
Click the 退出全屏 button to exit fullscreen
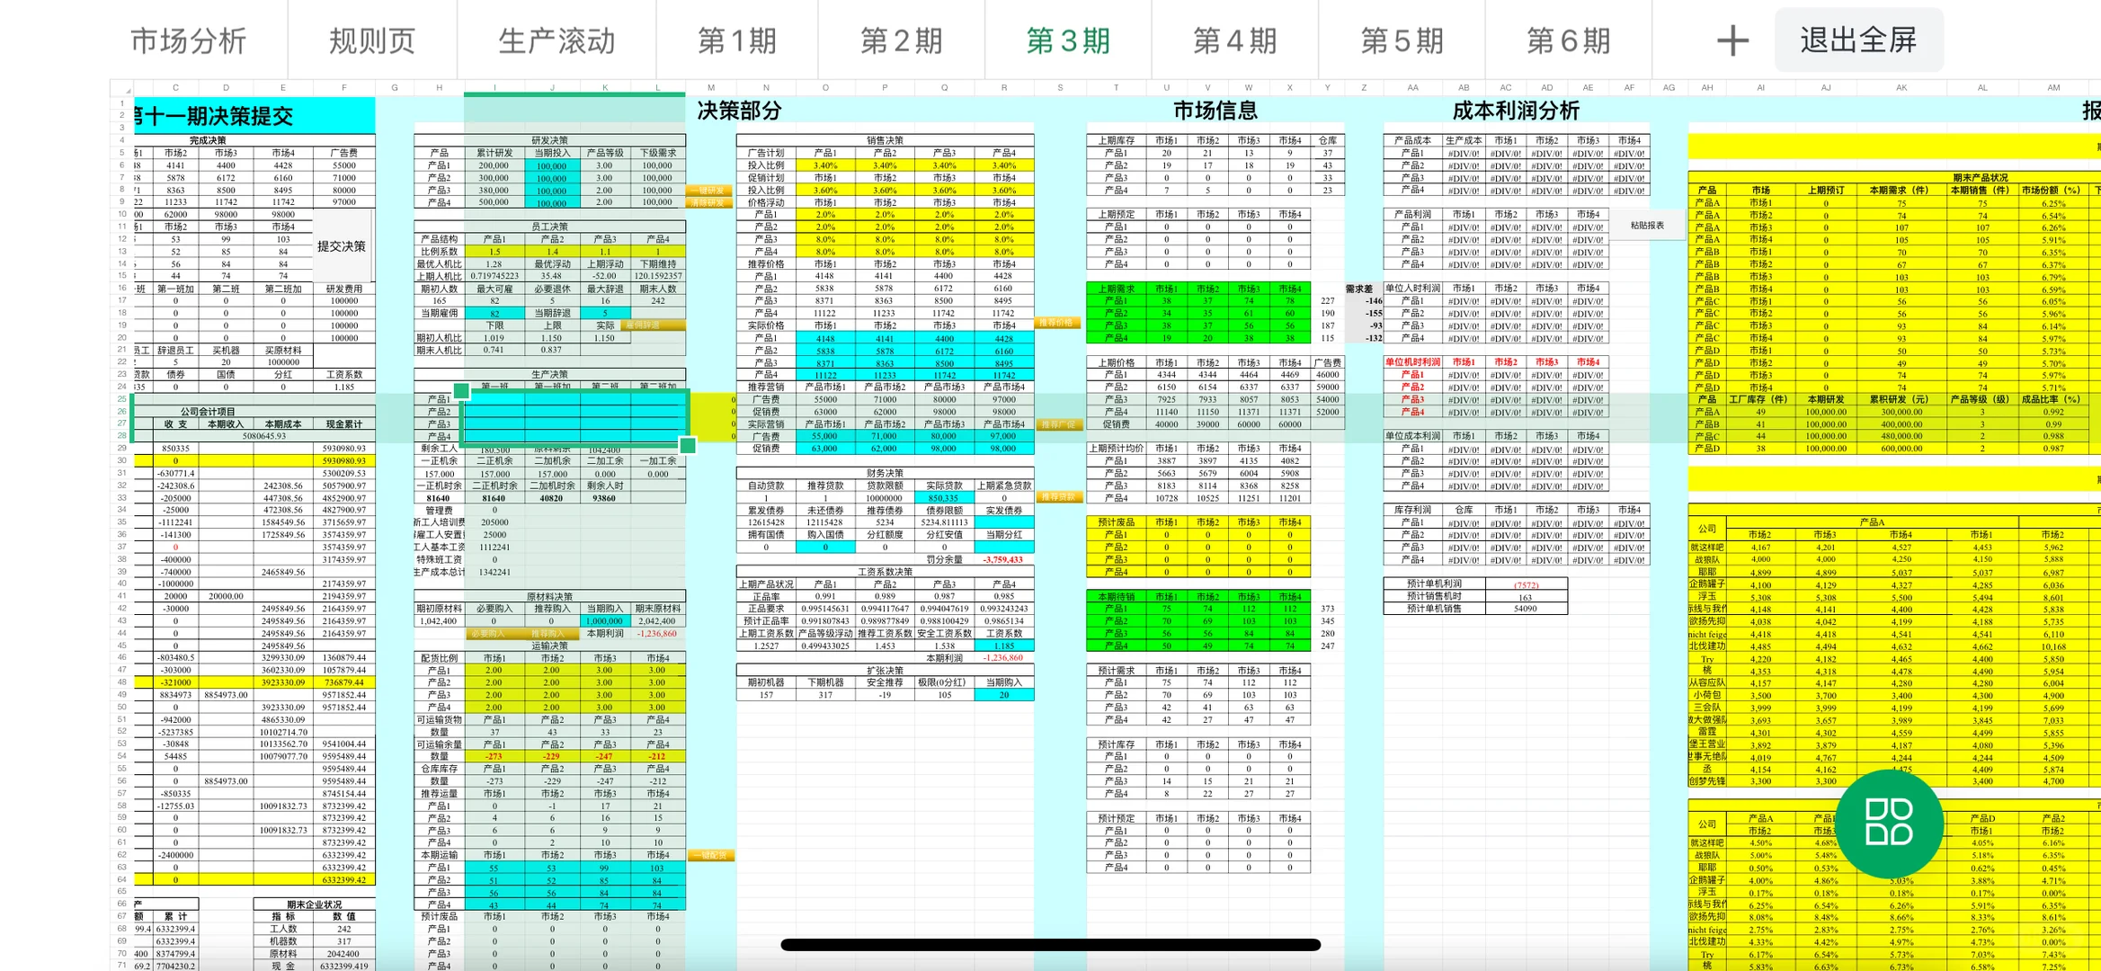point(1857,40)
